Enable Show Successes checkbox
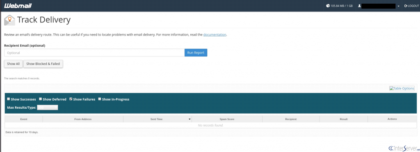Image resolution: width=420 pixels, height=152 pixels. (x=9, y=99)
